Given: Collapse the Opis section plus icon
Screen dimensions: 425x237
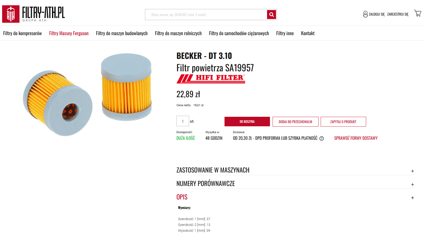Looking at the screenshot, I should pos(412,198).
